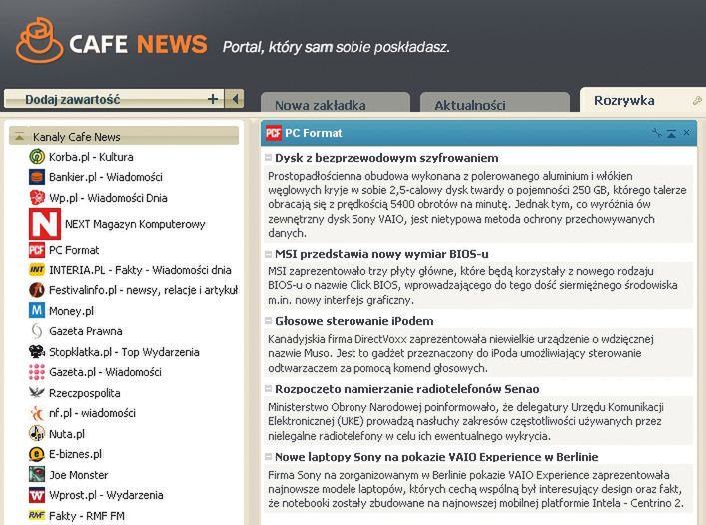Select the Rzeczpospolita channel label
This screenshot has width=706, height=525.
tap(85, 393)
